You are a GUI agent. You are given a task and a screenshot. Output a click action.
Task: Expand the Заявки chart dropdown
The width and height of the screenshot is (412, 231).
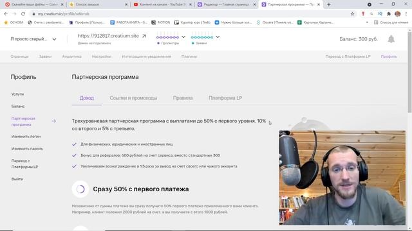click(218, 37)
